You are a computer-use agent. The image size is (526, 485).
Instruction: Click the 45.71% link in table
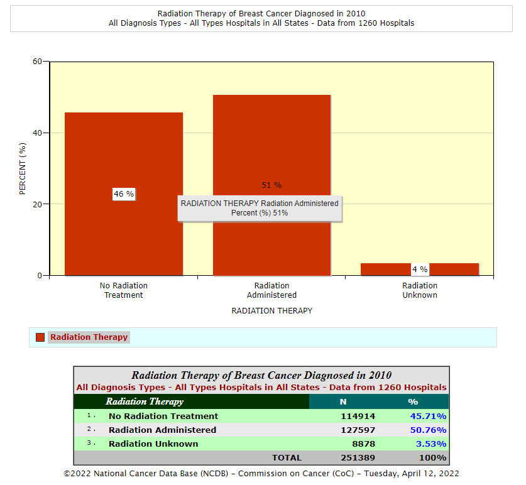tap(427, 416)
